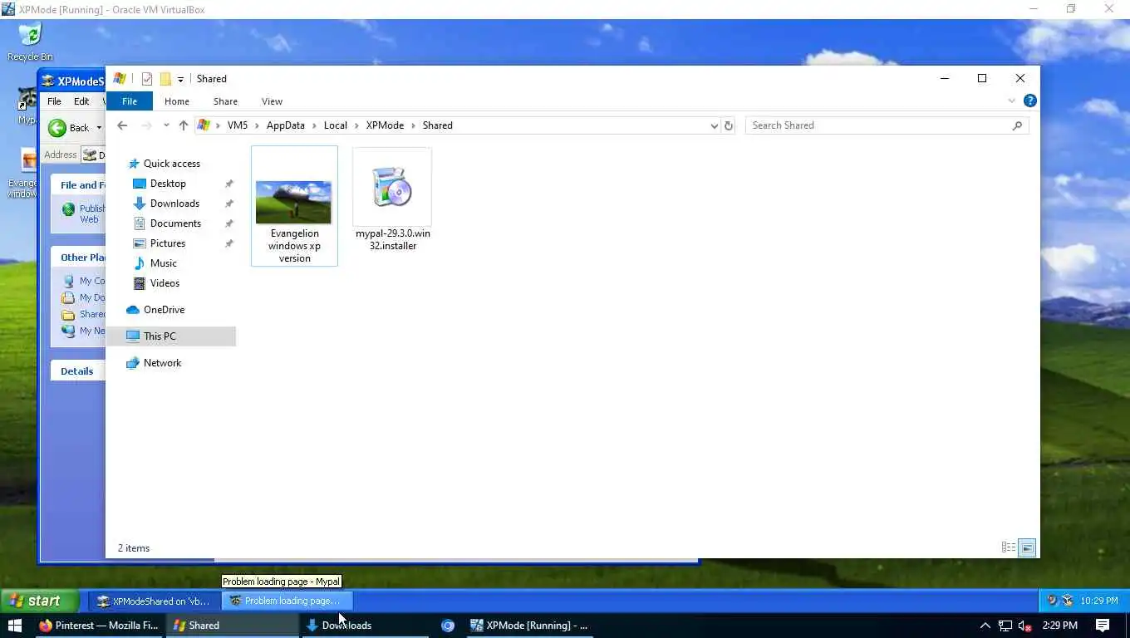Open recent locations dropdown arrow
Viewport: 1130px width, 638px height.
click(x=166, y=125)
